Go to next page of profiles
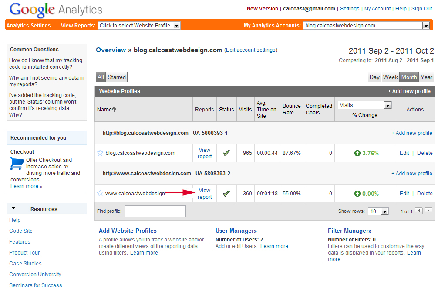The image size is (438, 288). (x=428, y=211)
